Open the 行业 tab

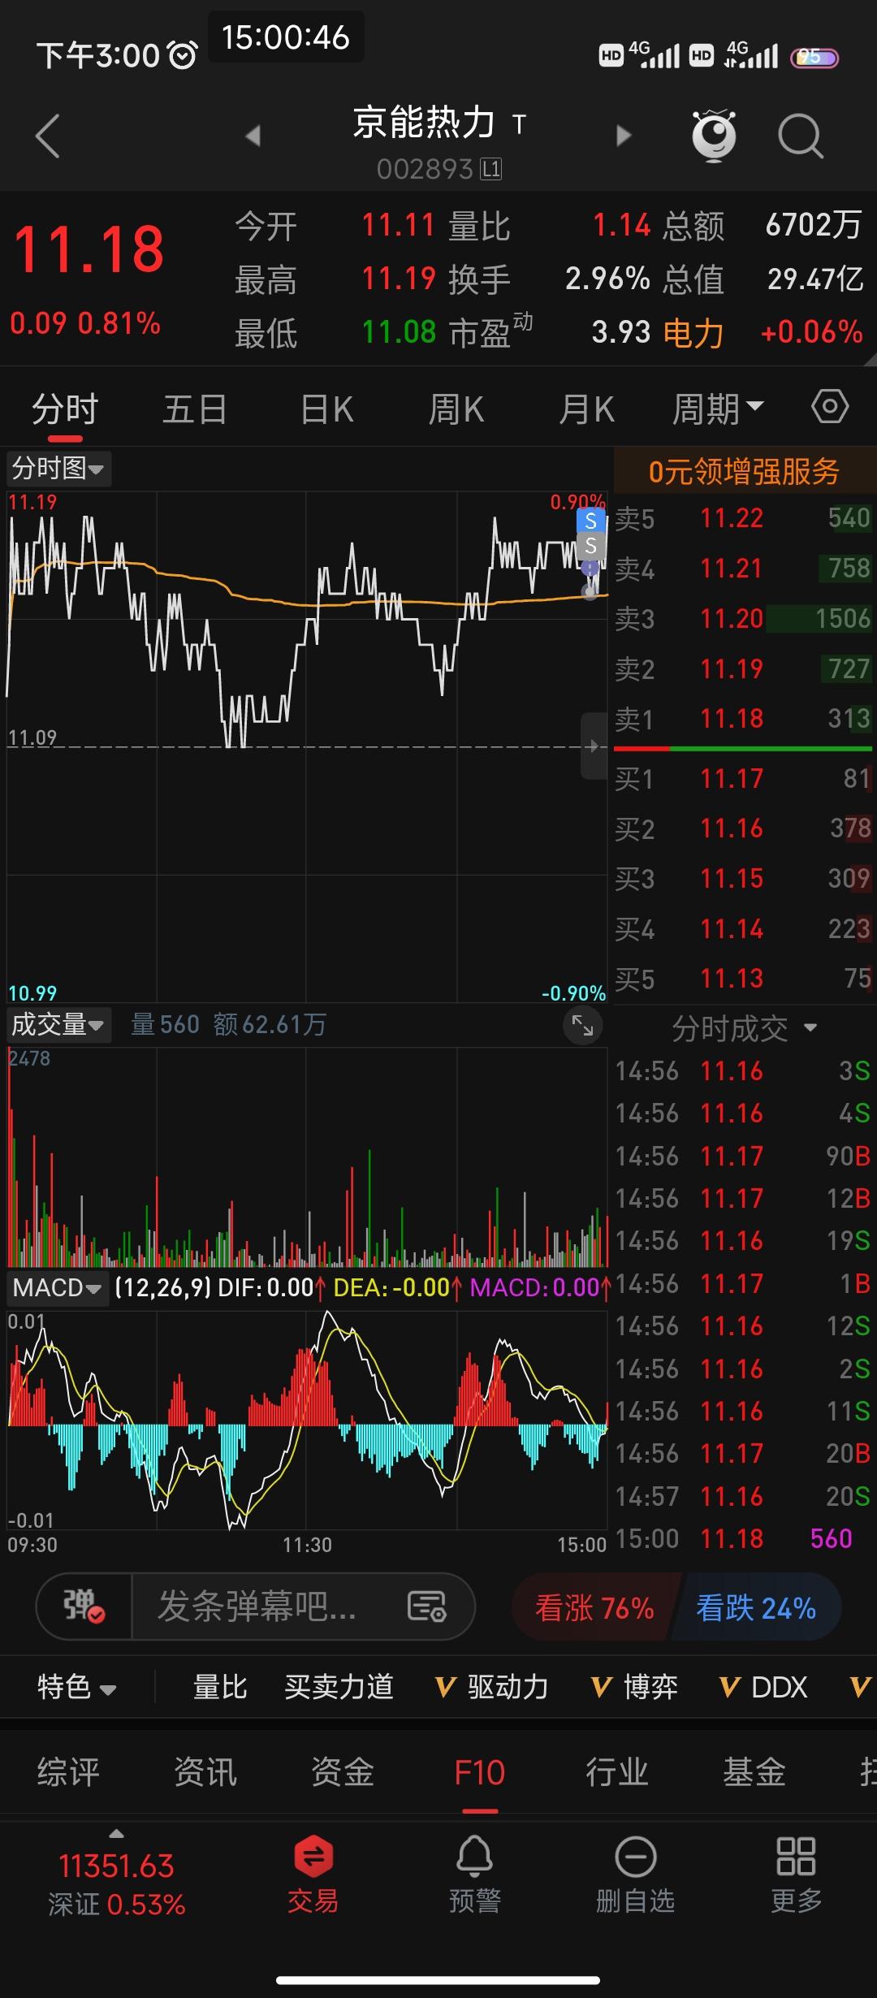click(x=617, y=1771)
